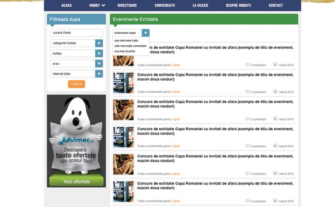Click the rating icon on fourth event
This screenshot has width=335, height=207.
click(x=275, y=146)
